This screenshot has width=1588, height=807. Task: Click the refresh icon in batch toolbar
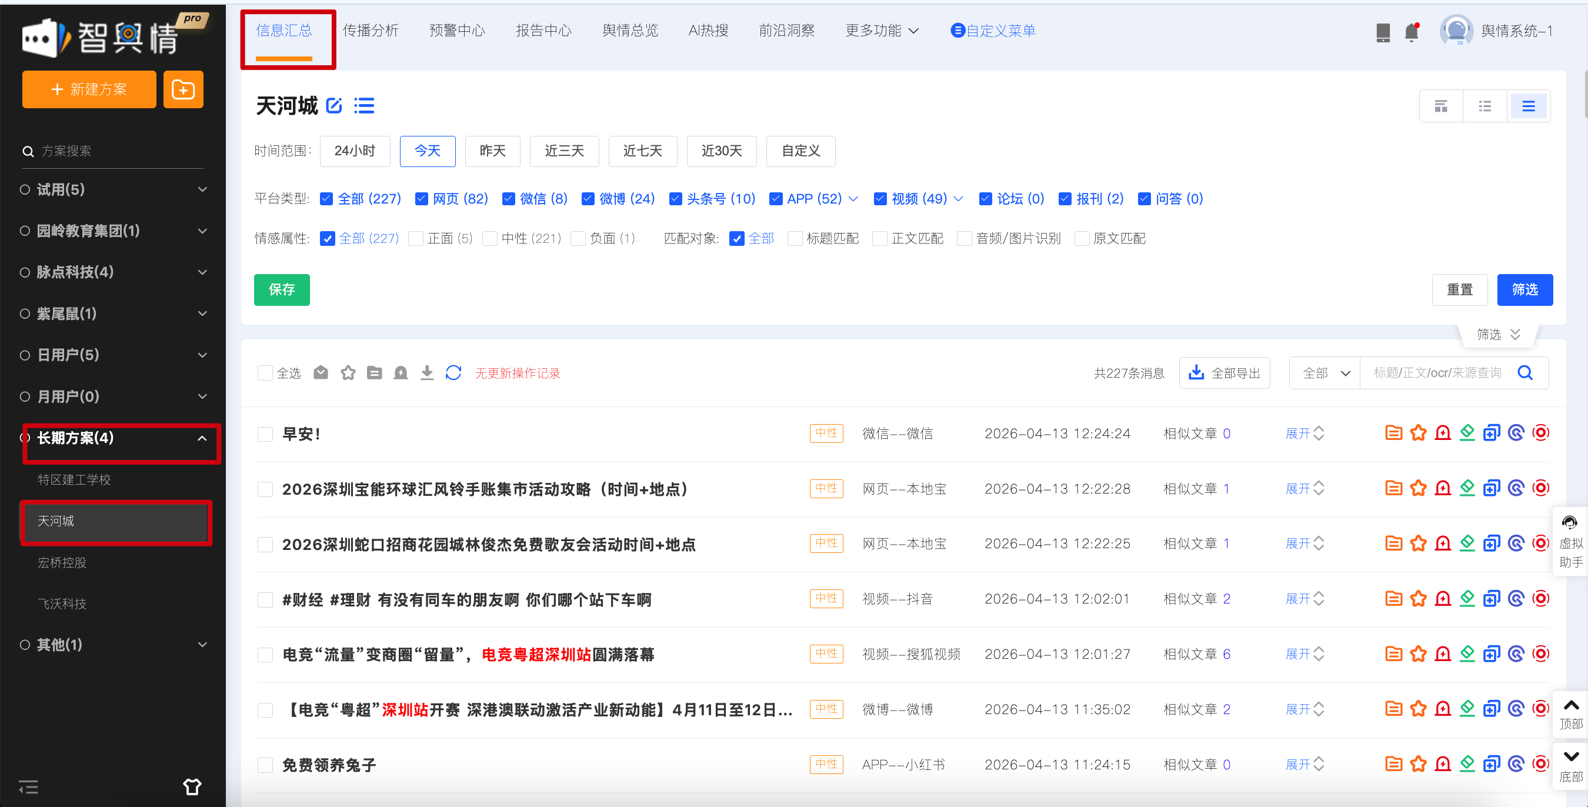(x=453, y=372)
